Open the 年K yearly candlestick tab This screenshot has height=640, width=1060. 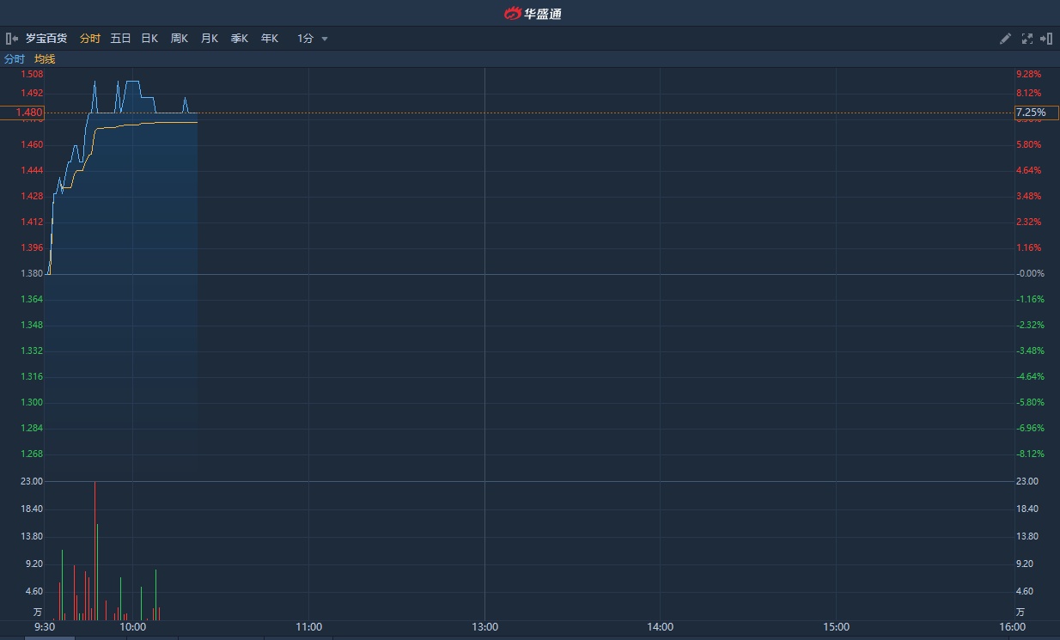[x=269, y=39]
